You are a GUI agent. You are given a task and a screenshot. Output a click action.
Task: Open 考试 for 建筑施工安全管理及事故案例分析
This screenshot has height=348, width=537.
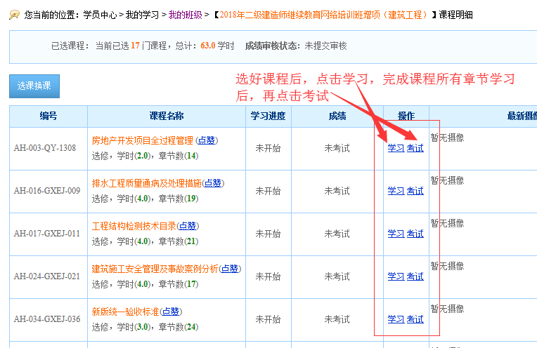click(x=415, y=276)
